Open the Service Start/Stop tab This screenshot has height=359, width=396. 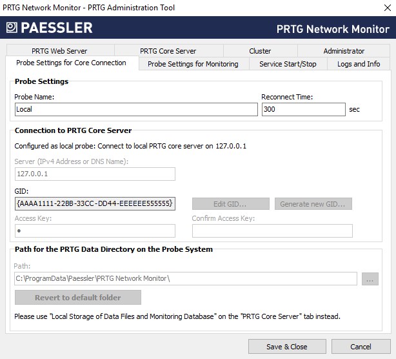pos(288,64)
